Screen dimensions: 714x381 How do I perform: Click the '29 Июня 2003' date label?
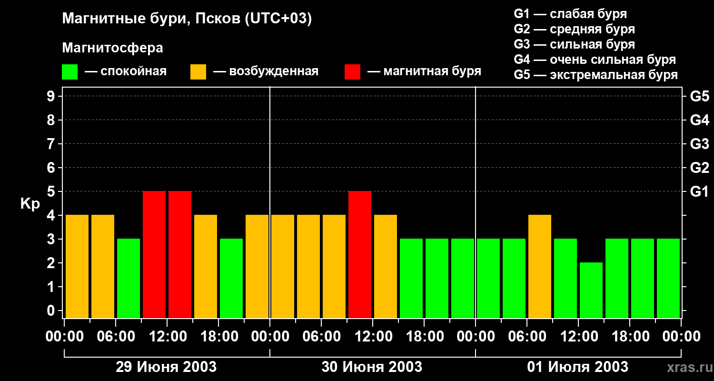tap(166, 367)
